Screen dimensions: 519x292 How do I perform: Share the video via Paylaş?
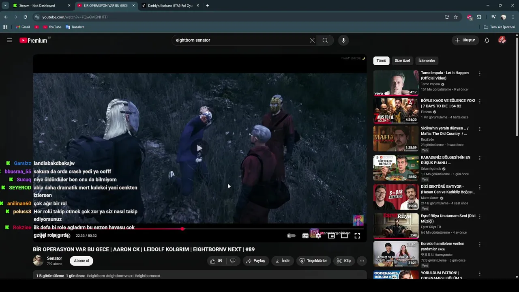tap(255, 261)
